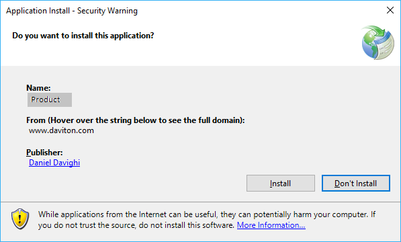This screenshot has width=401, height=242.
Task: Click the Application Install title bar text
Action: click(72, 11)
